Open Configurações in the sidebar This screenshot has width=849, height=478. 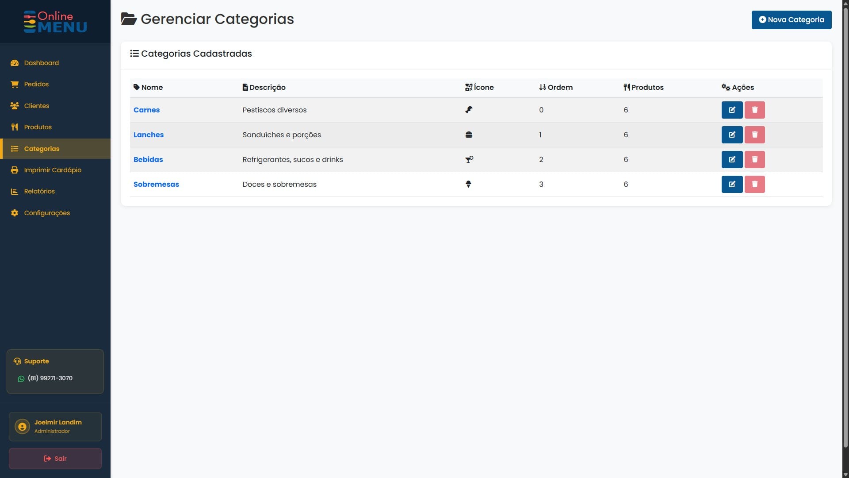click(x=47, y=213)
